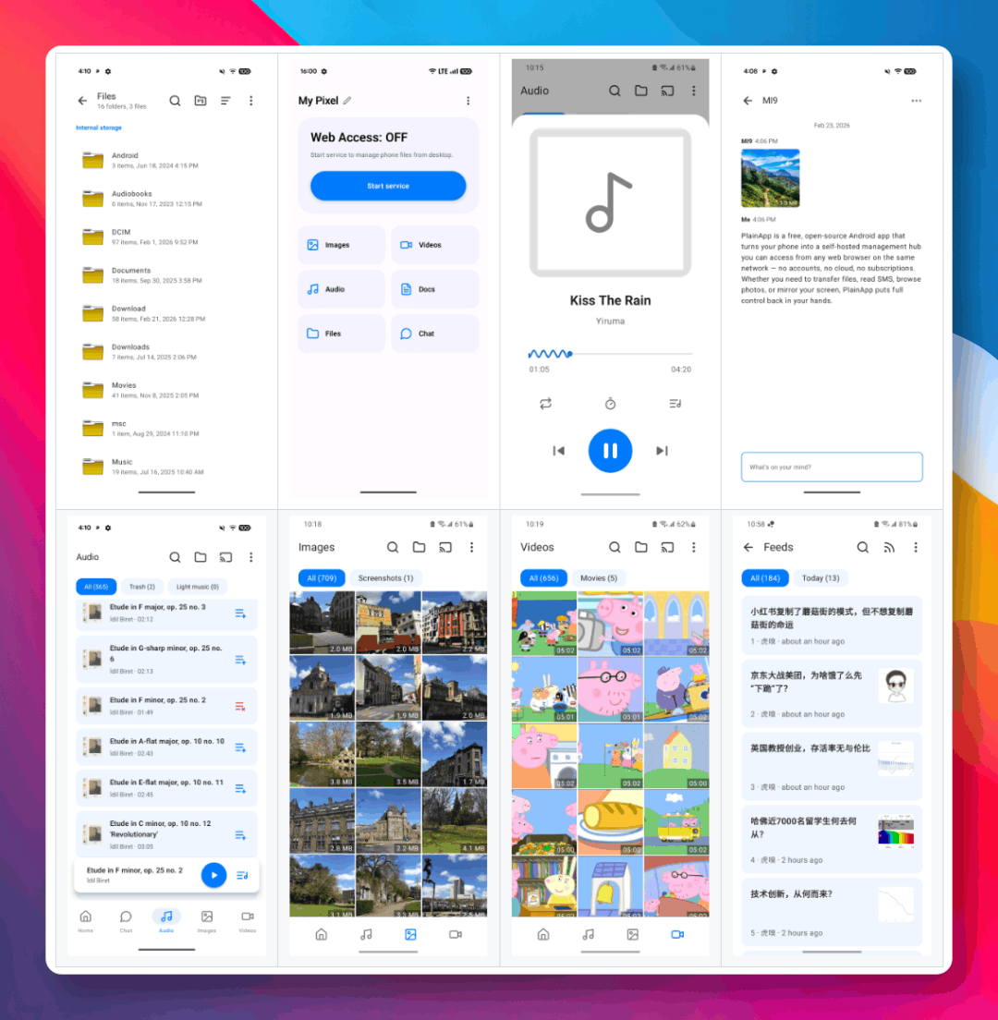Open the sleep timer in music player

point(610,404)
